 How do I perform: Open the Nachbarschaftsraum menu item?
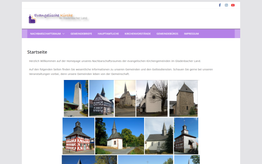(x=45, y=34)
